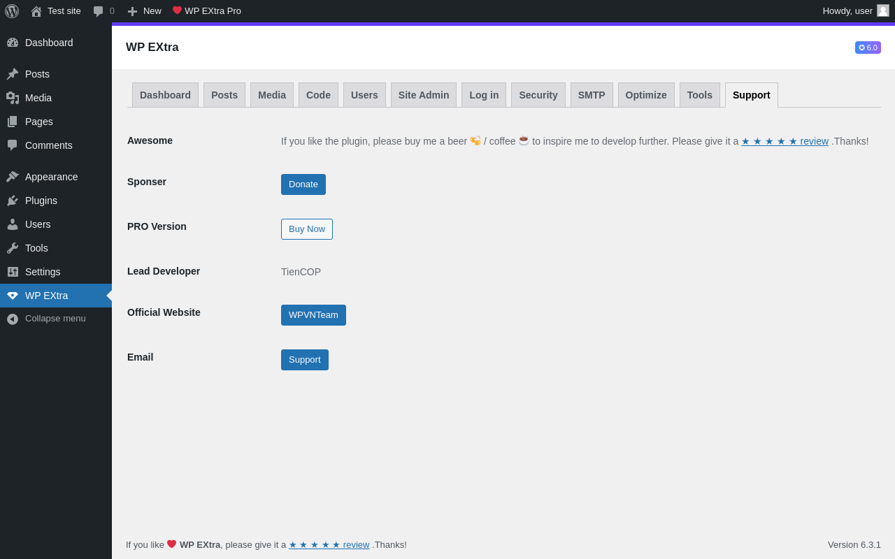The image size is (895, 559).
Task: Click the Posts pin icon in sidebar
Action: [13, 74]
